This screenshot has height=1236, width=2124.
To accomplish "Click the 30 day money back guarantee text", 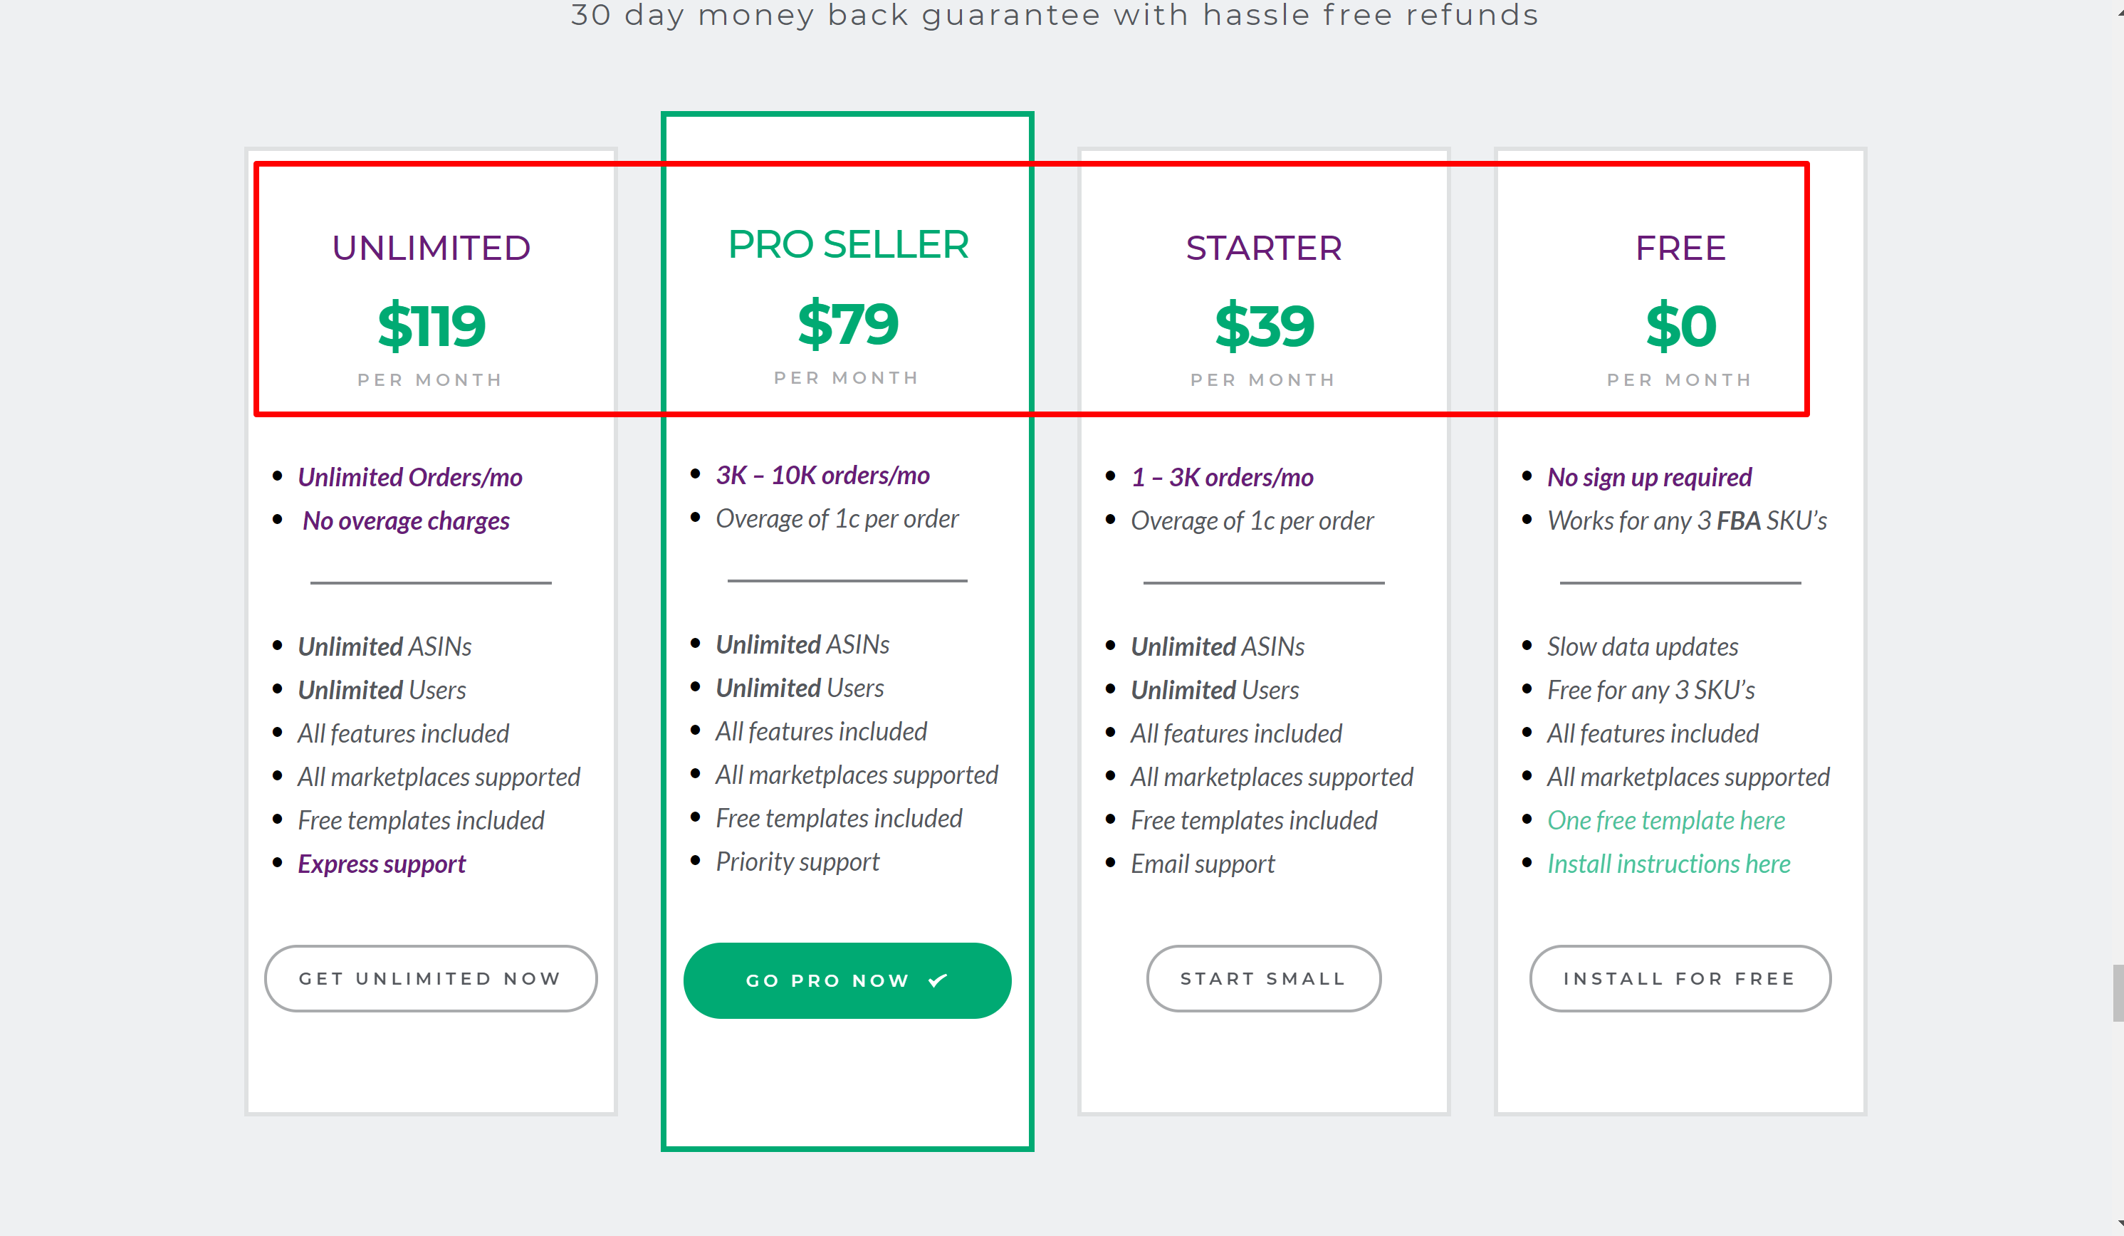I will coord(1054,15).
